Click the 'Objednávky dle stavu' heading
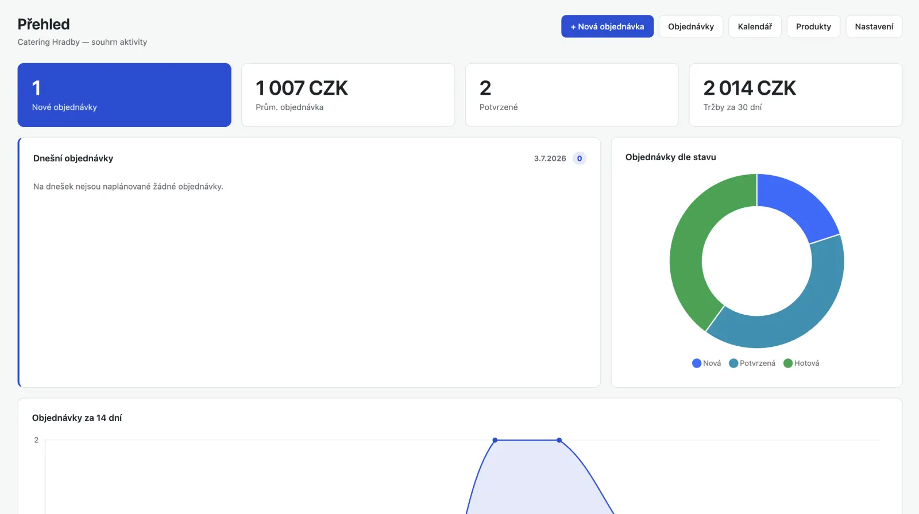 [670, 157]
